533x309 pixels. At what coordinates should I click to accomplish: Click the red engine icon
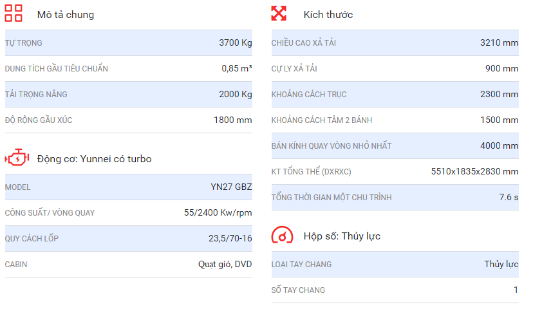[x=16, y=158]
